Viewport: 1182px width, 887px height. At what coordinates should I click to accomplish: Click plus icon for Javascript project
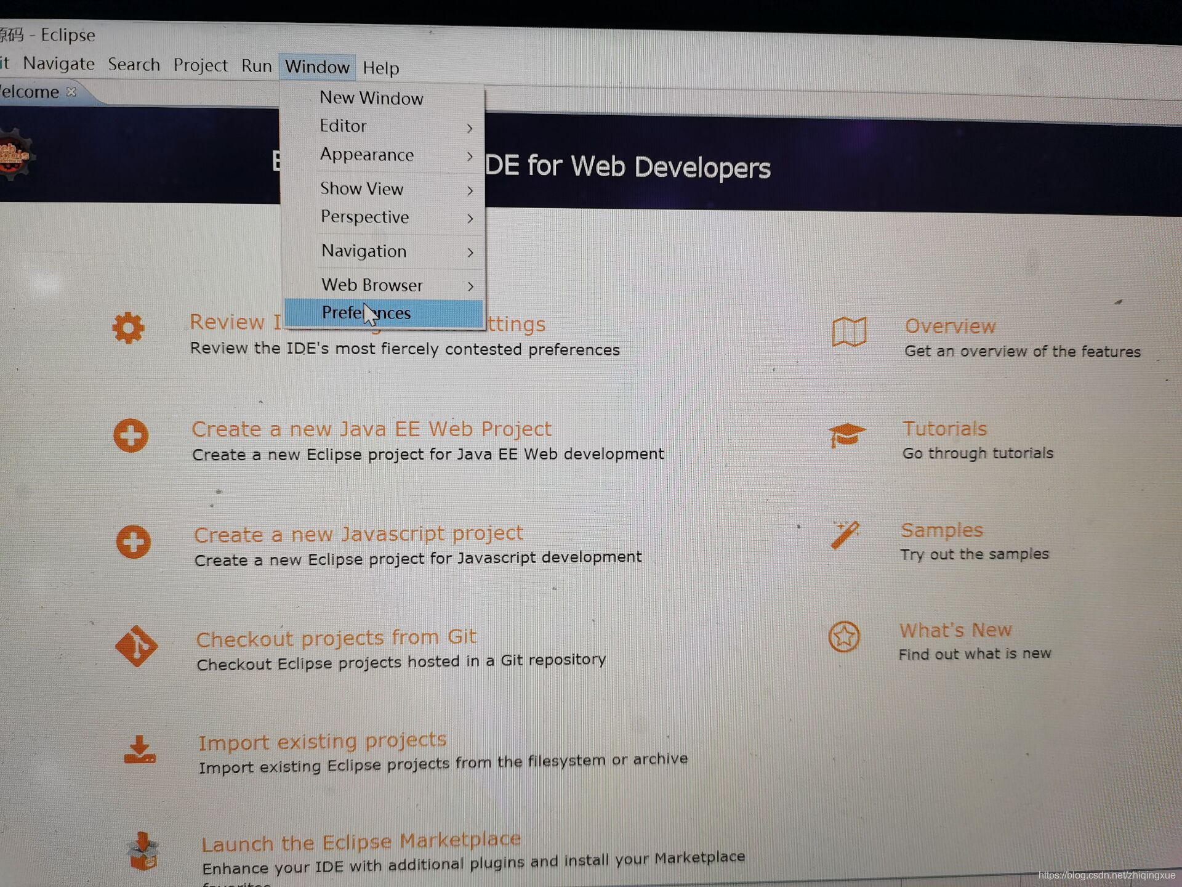[134, 542]
